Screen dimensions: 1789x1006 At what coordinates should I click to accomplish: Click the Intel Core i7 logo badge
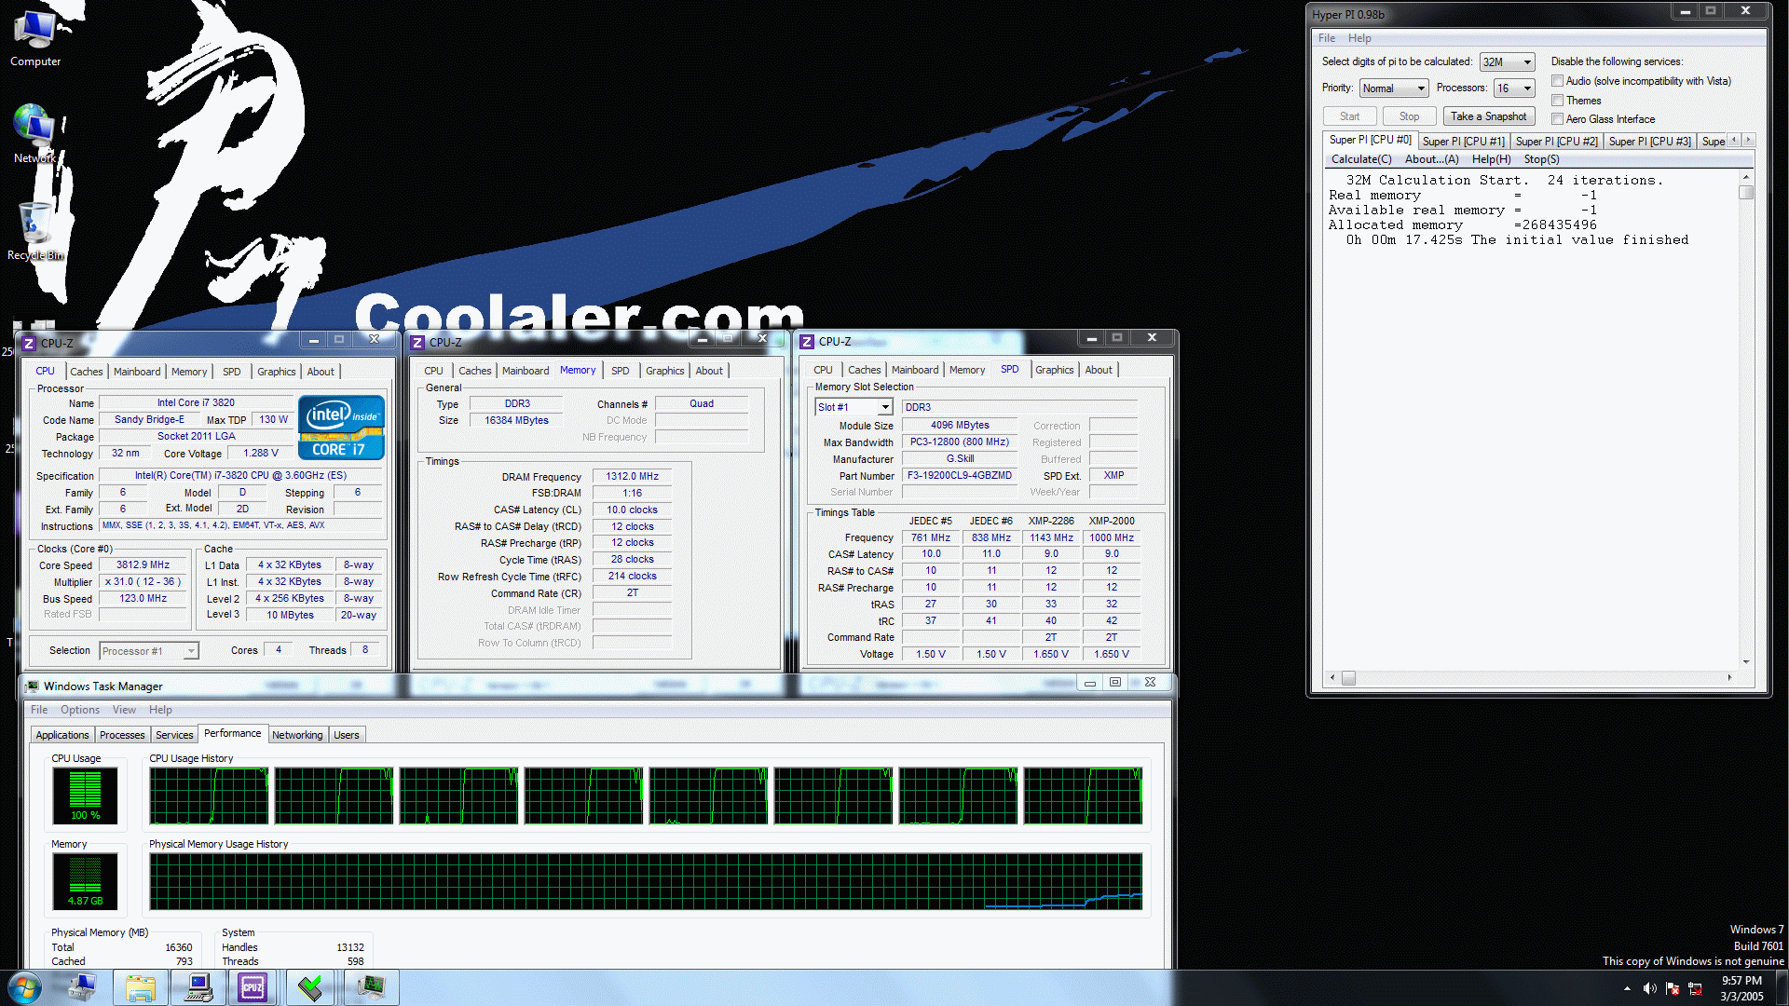pyautogui.click(x=341, y=428)
